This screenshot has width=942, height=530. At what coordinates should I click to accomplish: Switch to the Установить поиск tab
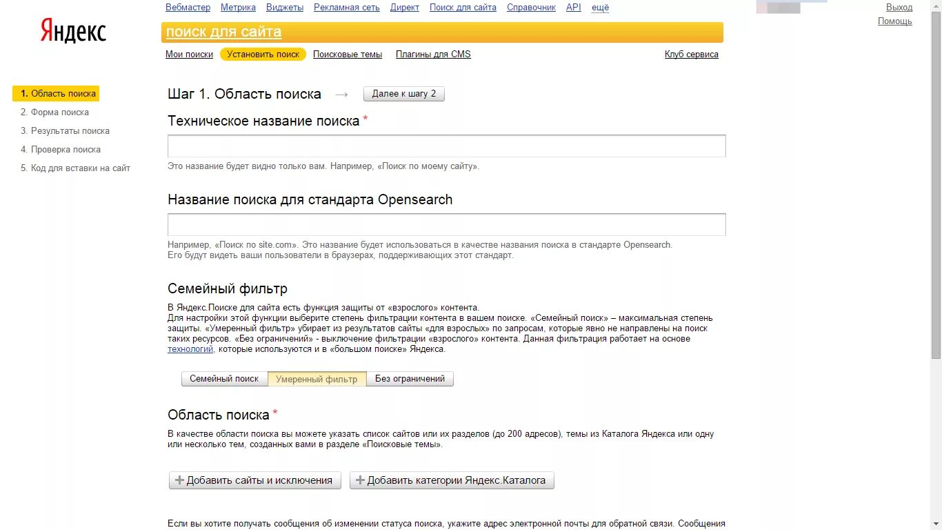tap(263, 55)
